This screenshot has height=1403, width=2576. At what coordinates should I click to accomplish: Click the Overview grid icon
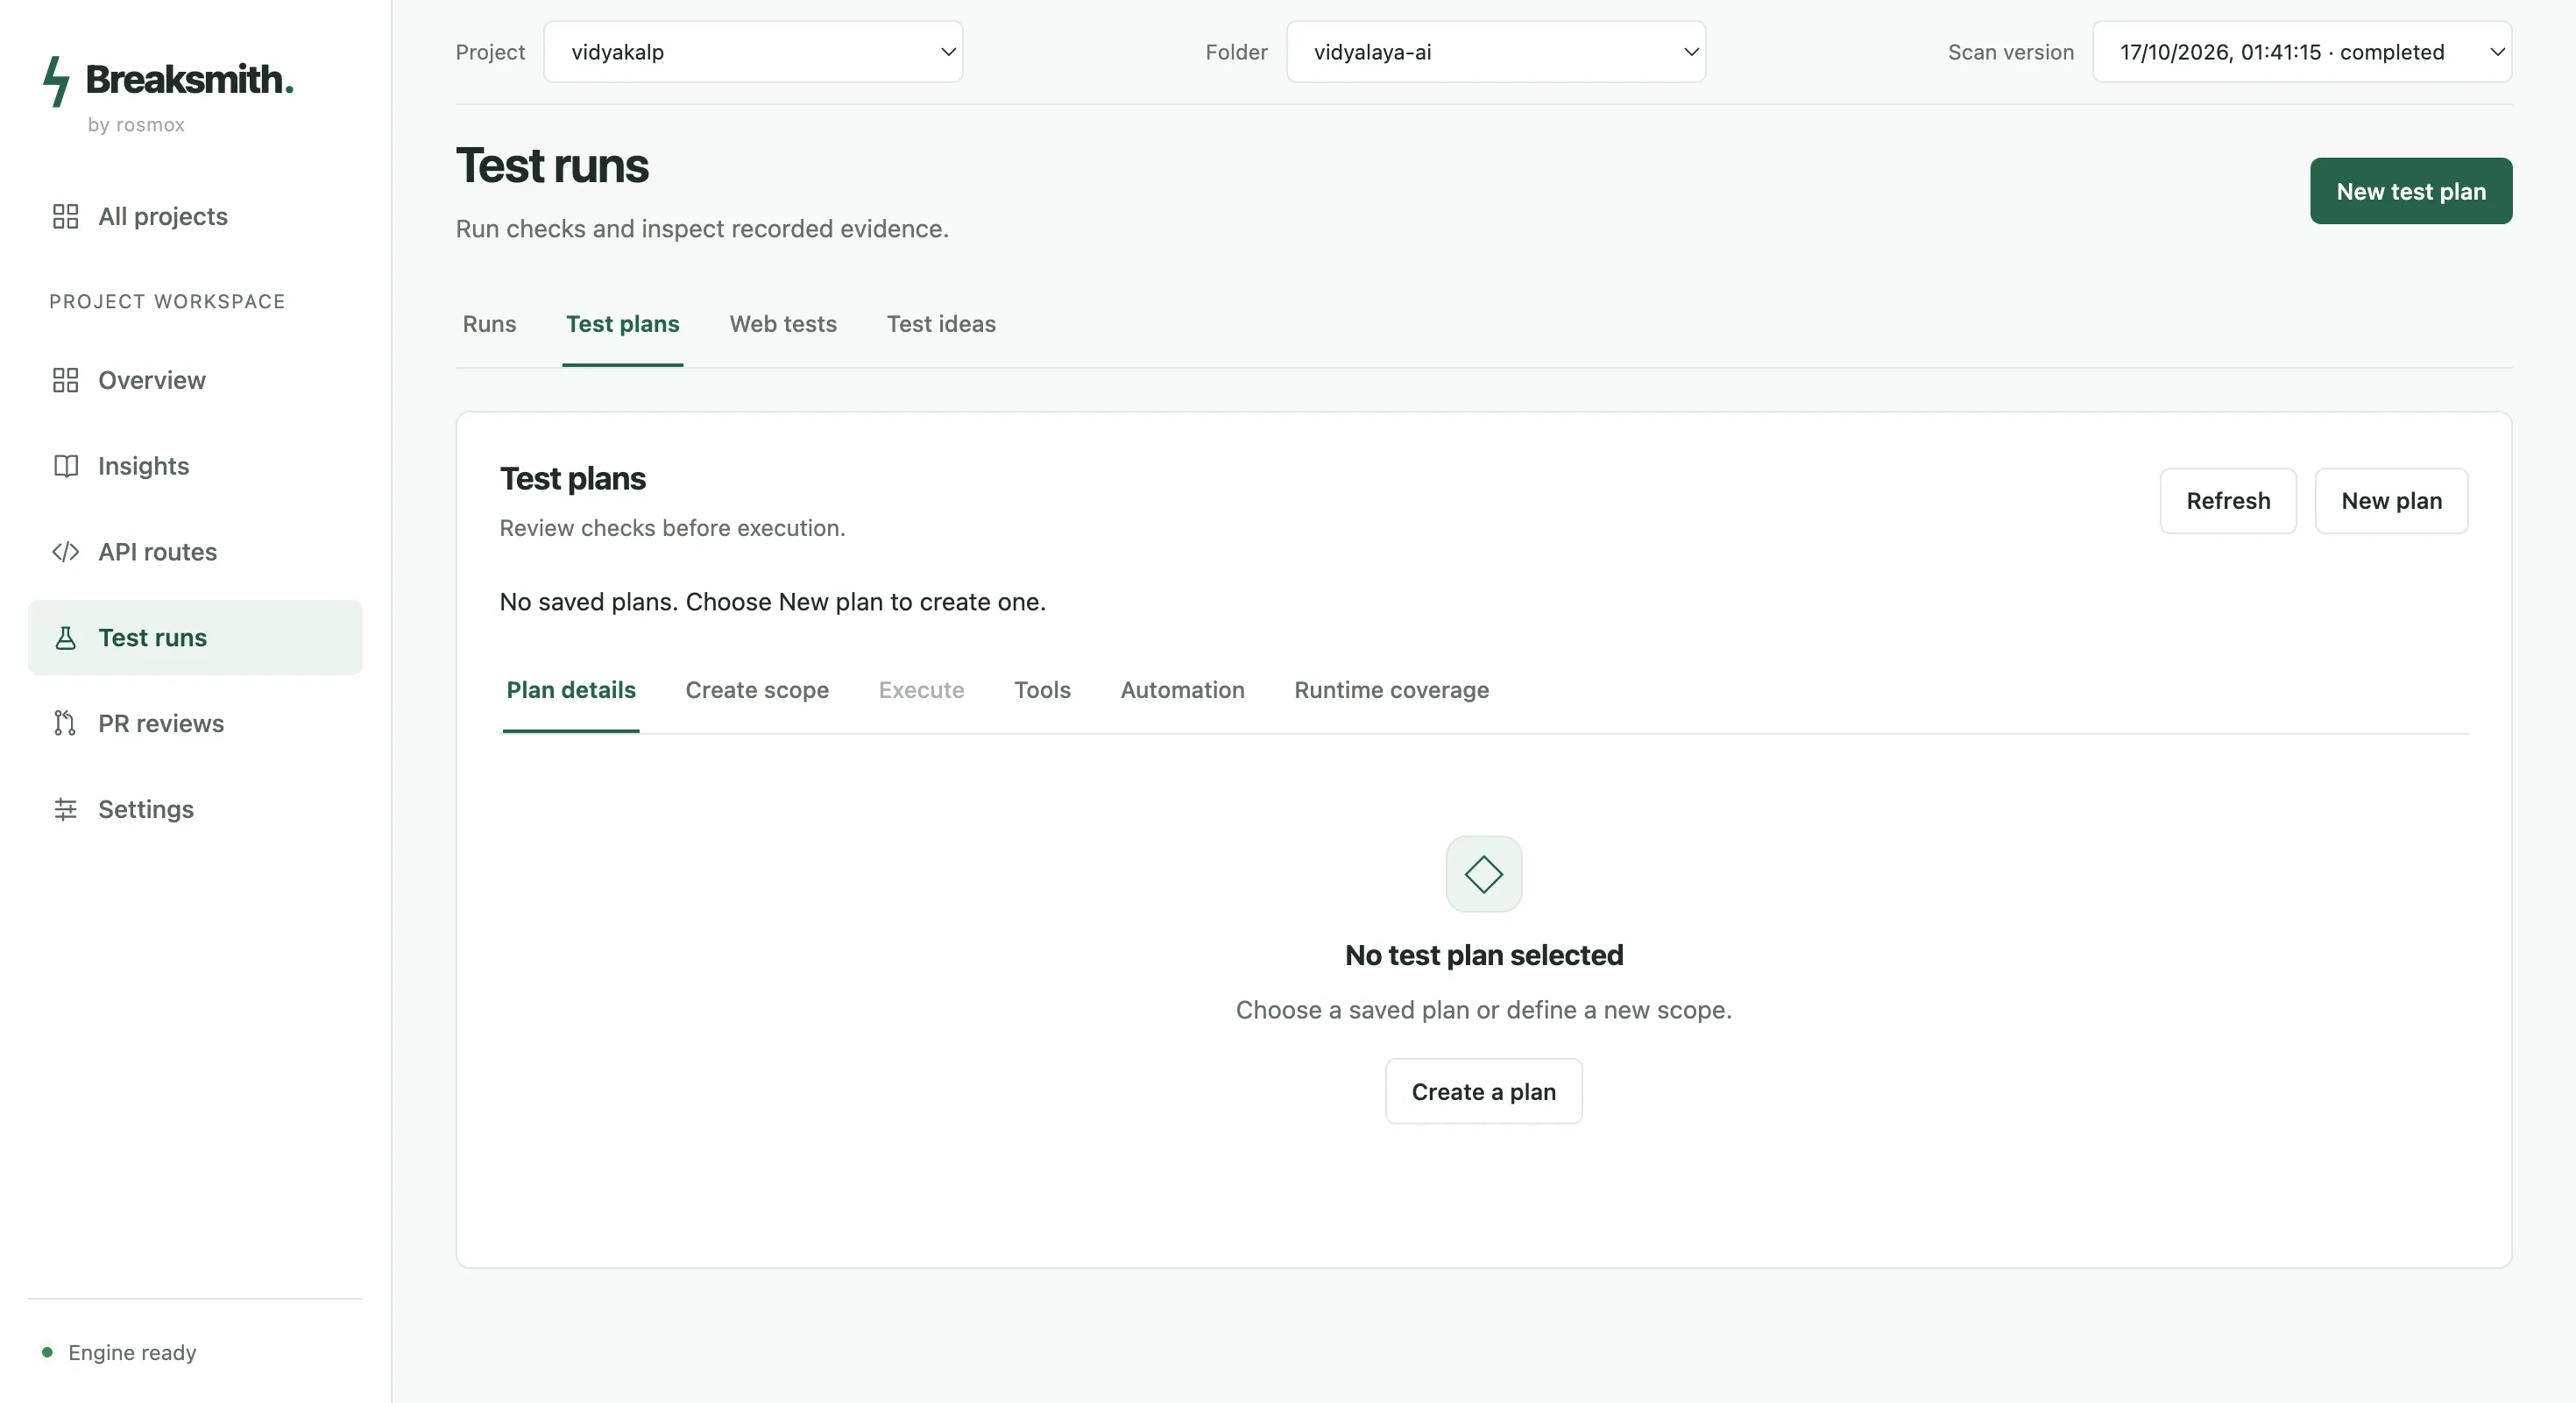[x=65, y=381]
